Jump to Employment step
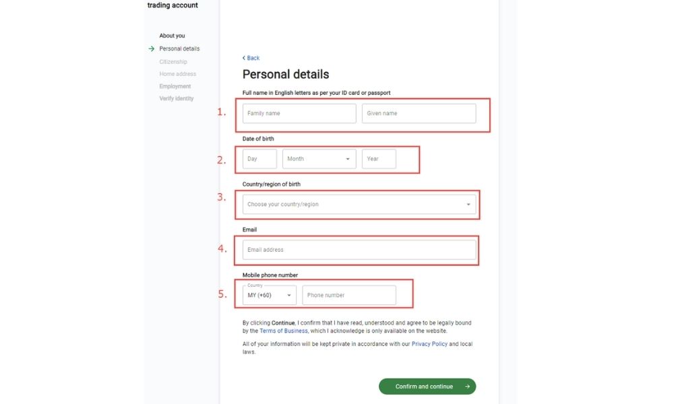The image size is (674, 404). pos(175,86)
